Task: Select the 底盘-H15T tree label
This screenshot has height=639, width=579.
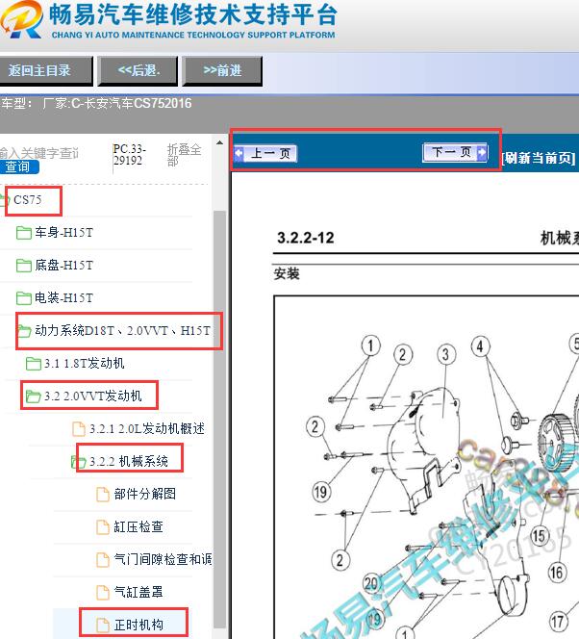Action: (x=63, y=265)
